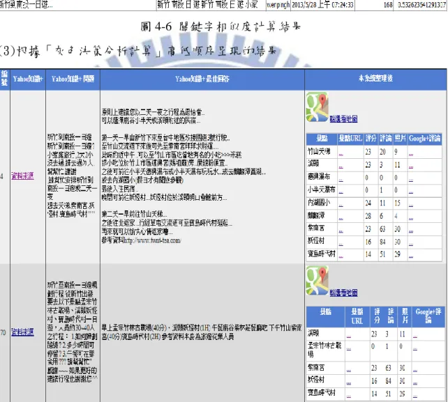Image resolution: width=448 pixels, height=402 pixels.
Task: Click 內湖國小 attraction name cell
Action: pos(322,203)
